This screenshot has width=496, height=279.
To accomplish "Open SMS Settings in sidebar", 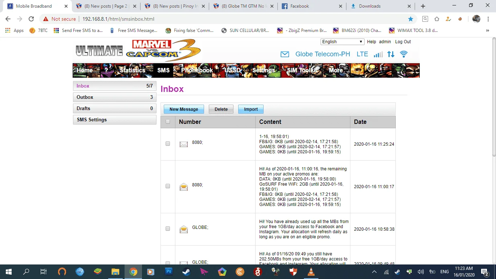I will 115,120.
